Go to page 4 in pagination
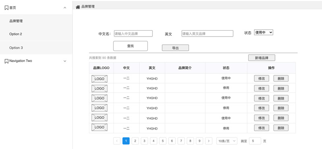The image size is (322, 149). coord(153,141)
